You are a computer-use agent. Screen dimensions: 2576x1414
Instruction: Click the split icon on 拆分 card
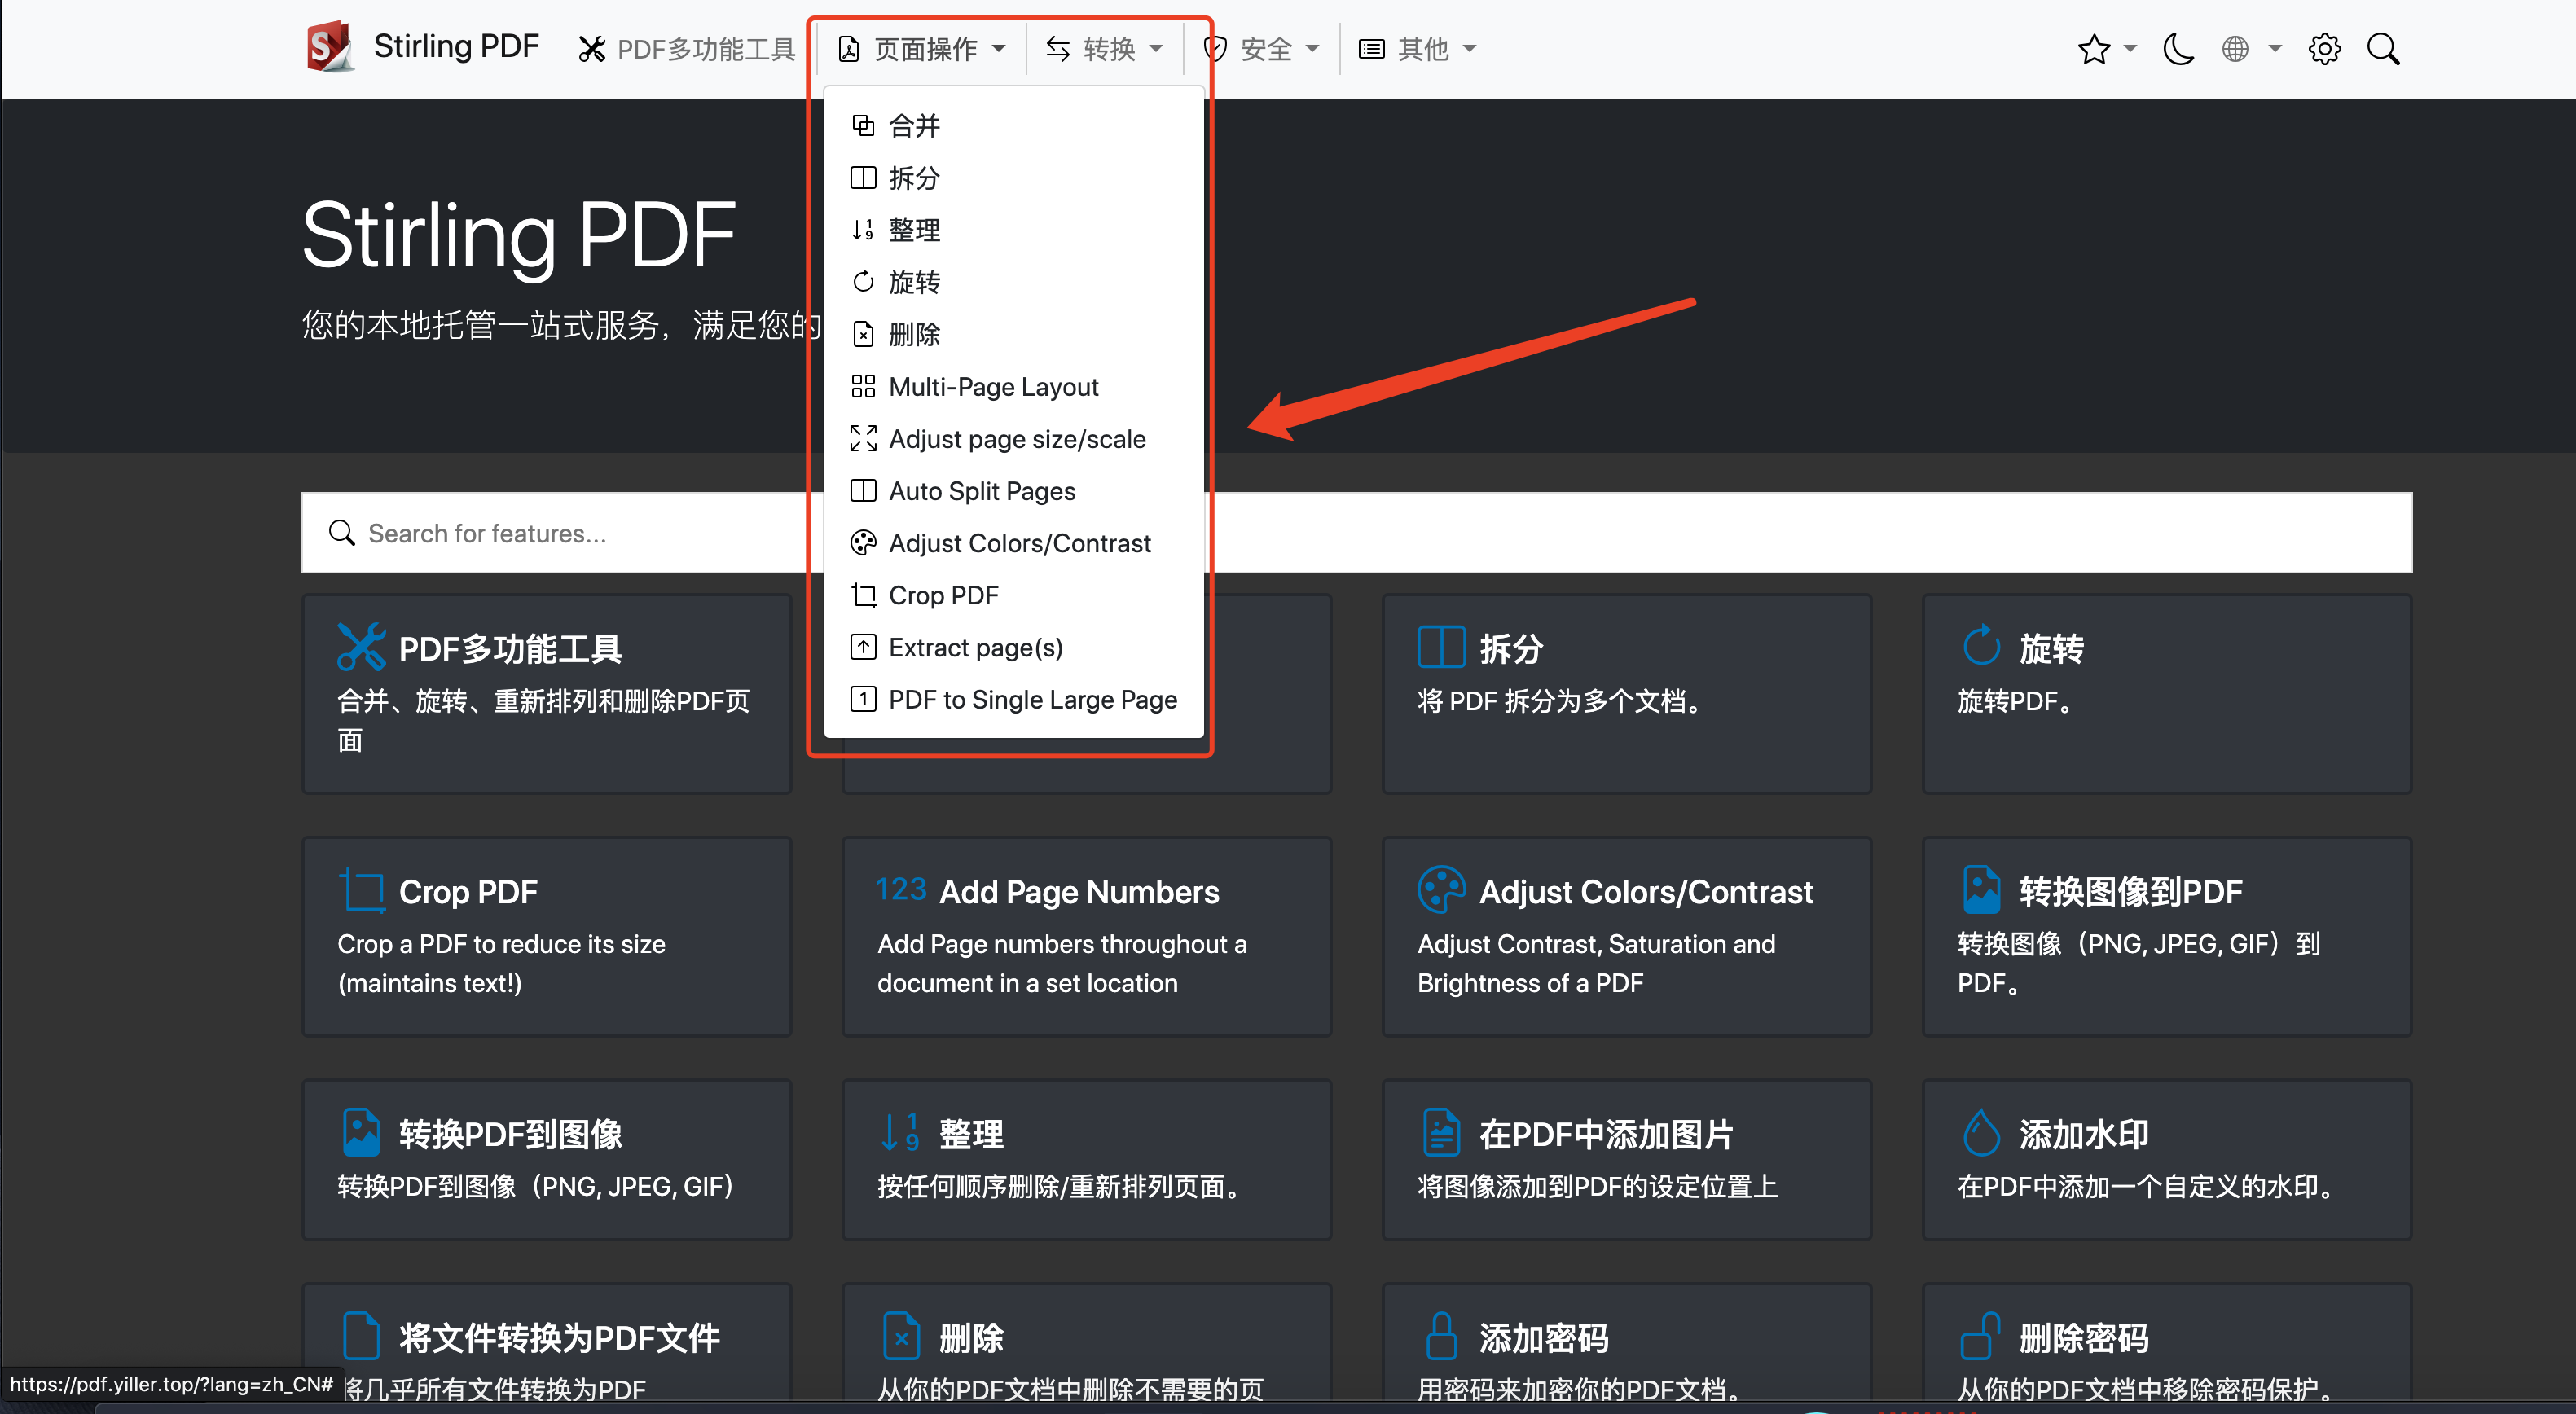pyautogui.click(x=1440, y=646)
